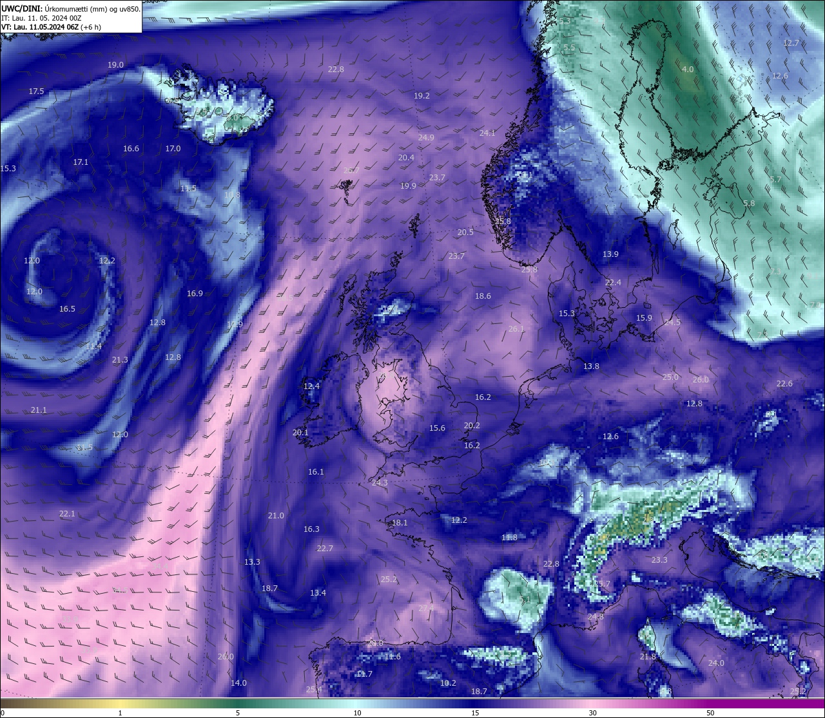Select the 20.2 value label
This screenshot has width=825, height=718.
[472, 426]
